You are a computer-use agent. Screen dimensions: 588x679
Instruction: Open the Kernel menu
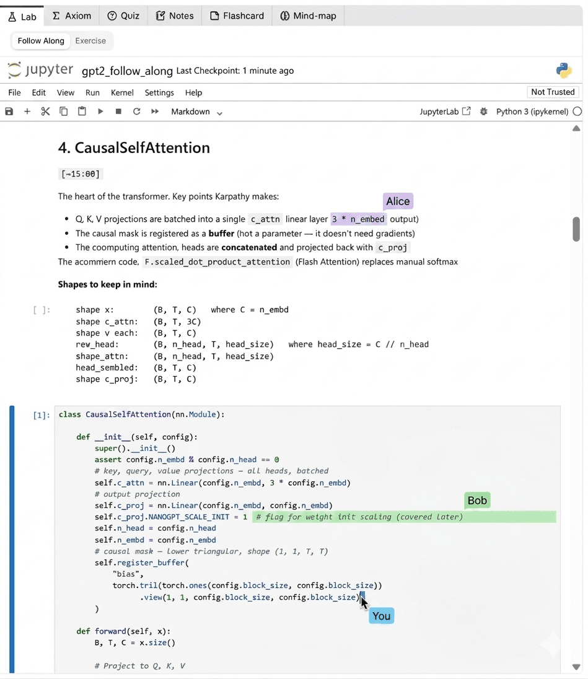point(122,93)
